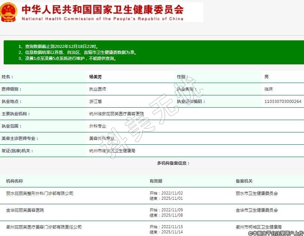Click the national emblem icon in header

(x=9, y=12)
